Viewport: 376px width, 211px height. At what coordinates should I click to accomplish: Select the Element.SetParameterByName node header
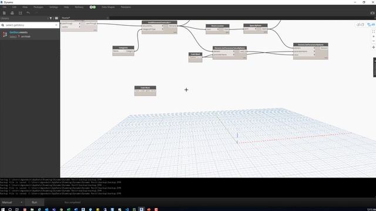311,45
